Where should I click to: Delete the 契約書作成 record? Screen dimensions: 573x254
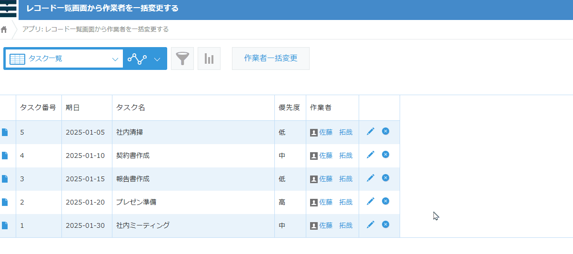(x=385, y=155)
